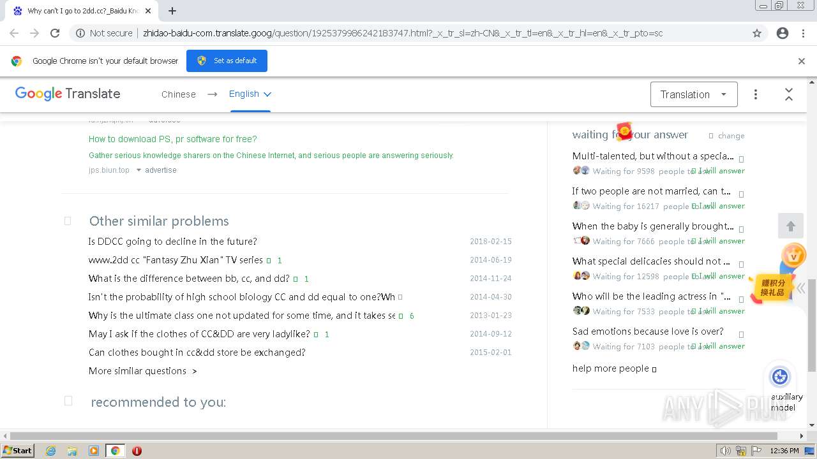The width and height of the screenshot is (817, 459).
Task: Open 'Who will be the leading actress' question
Action: [x=652, y=296]
